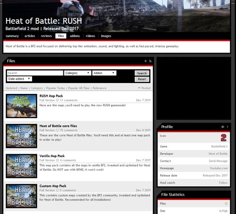
Task: Open the RSS feed icon in Files header
Action: pyautogui.click(x=150, y=61)
